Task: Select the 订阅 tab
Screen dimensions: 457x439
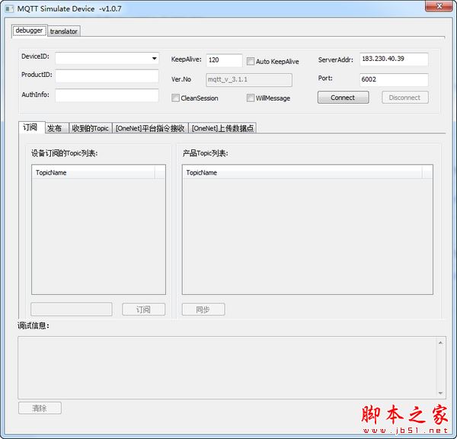Action: coord(31,127)
